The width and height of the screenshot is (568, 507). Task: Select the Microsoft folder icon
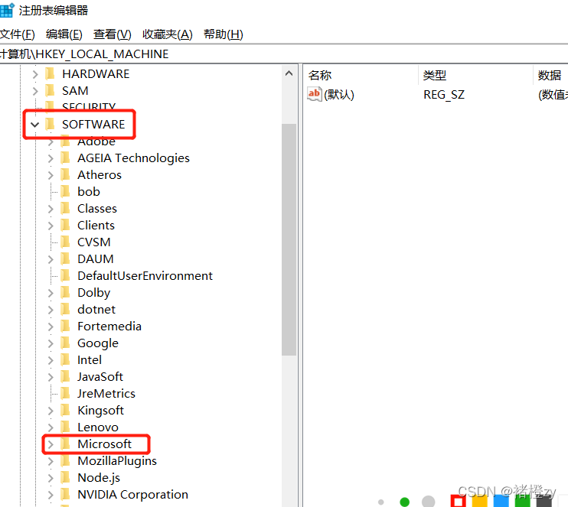65,444
